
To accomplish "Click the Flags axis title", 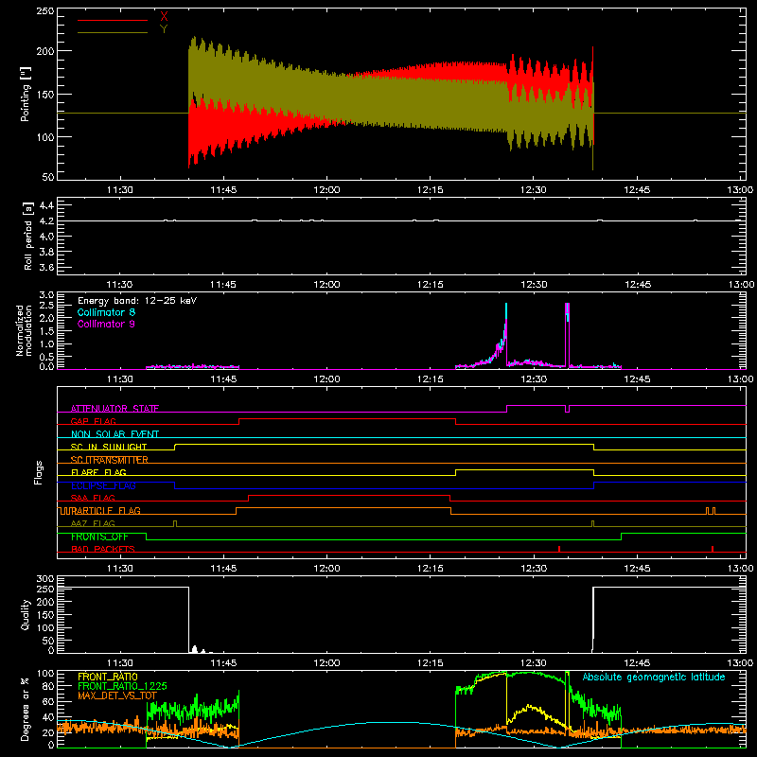I will pos(39,473).
